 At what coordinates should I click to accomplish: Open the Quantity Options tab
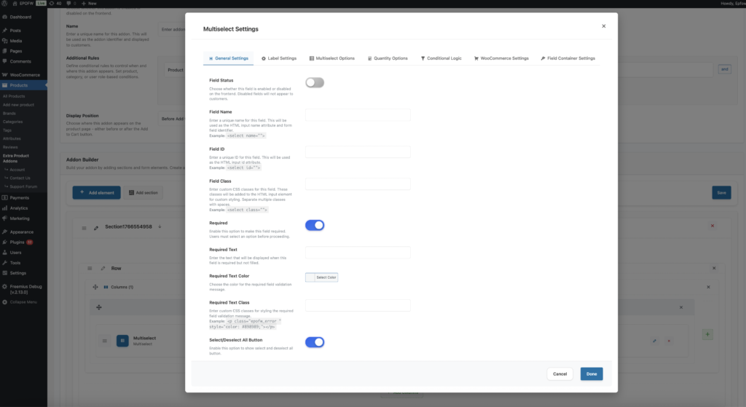pos(388,58)
